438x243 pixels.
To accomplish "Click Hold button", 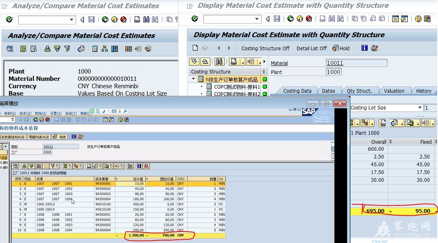I will (341, 48).
